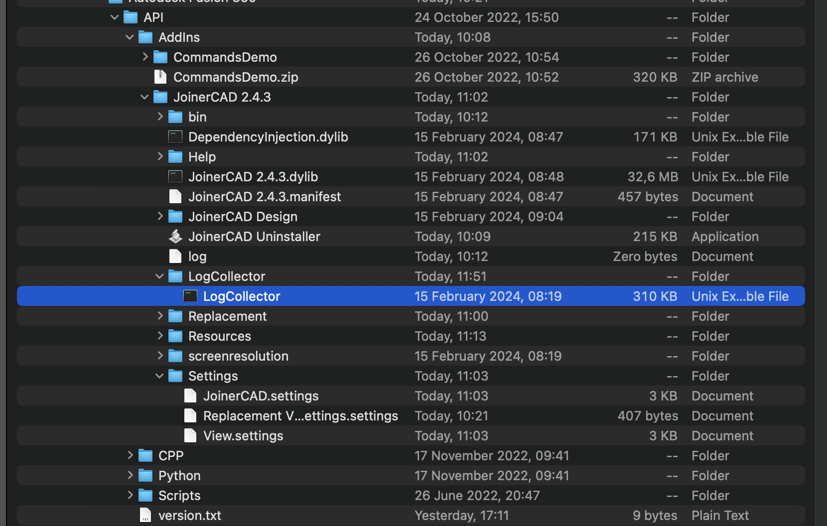Click the View.settings document icon
Viewport: 827px width, 526px height.
tap(190, 435)
